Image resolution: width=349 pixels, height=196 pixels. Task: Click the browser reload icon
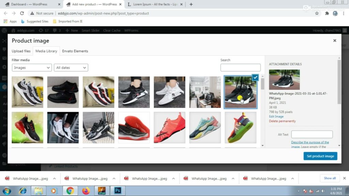pyautogui.click(x=22, y=13)
